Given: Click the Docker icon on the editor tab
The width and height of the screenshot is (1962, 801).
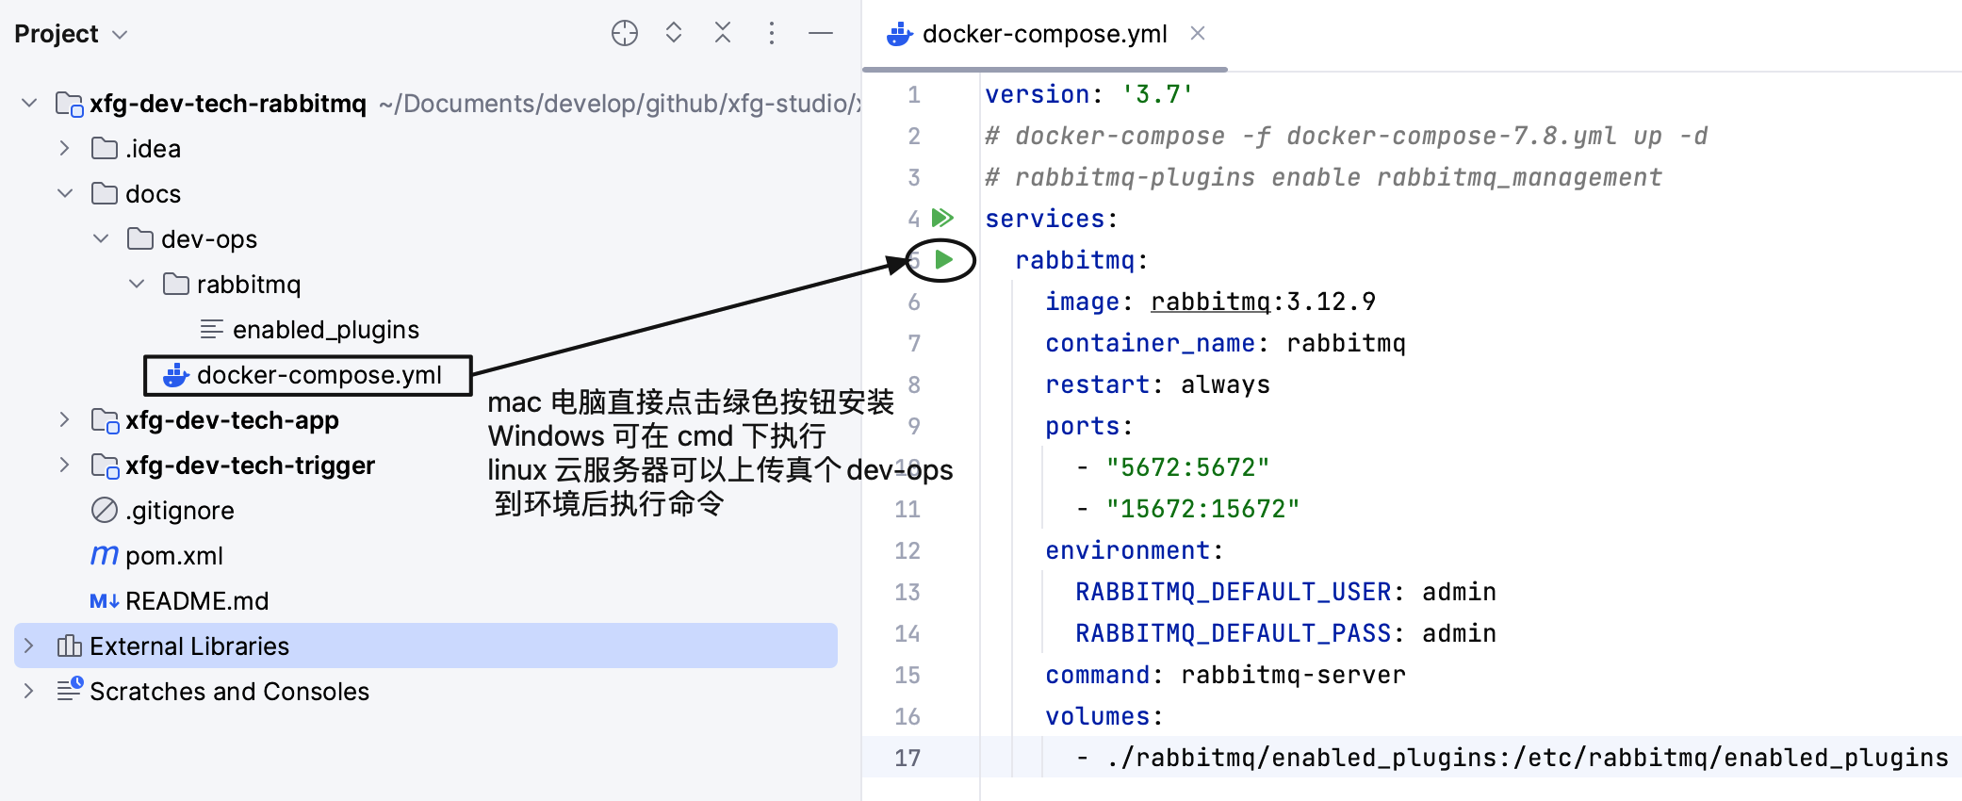Looking at the screenshot, I should coord(900,34).
